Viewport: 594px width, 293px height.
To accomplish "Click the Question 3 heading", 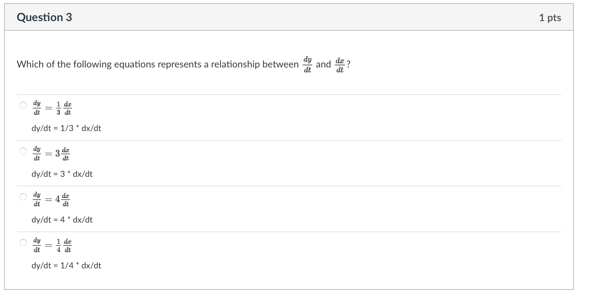I will (44, 17).
